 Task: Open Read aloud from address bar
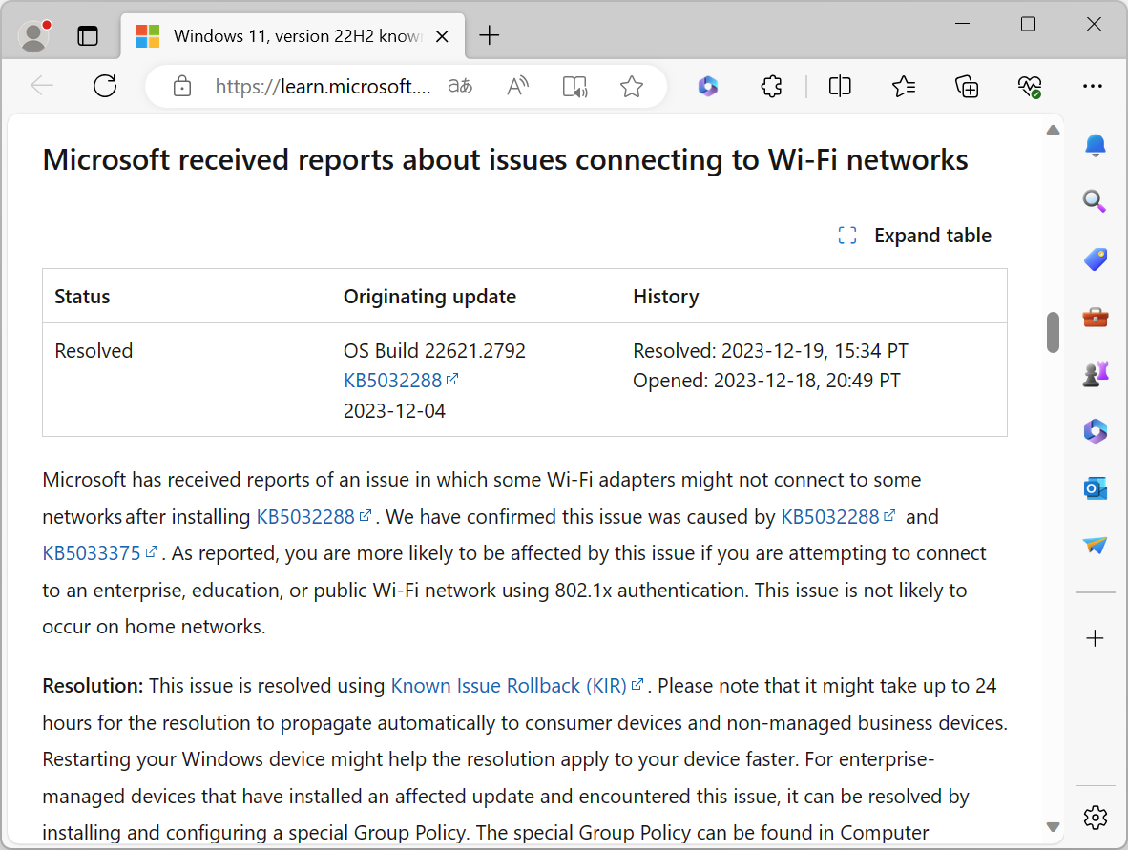coord(517,87)
